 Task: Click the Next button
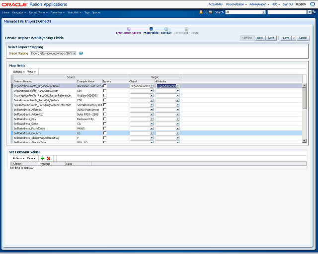coord(271,38)
